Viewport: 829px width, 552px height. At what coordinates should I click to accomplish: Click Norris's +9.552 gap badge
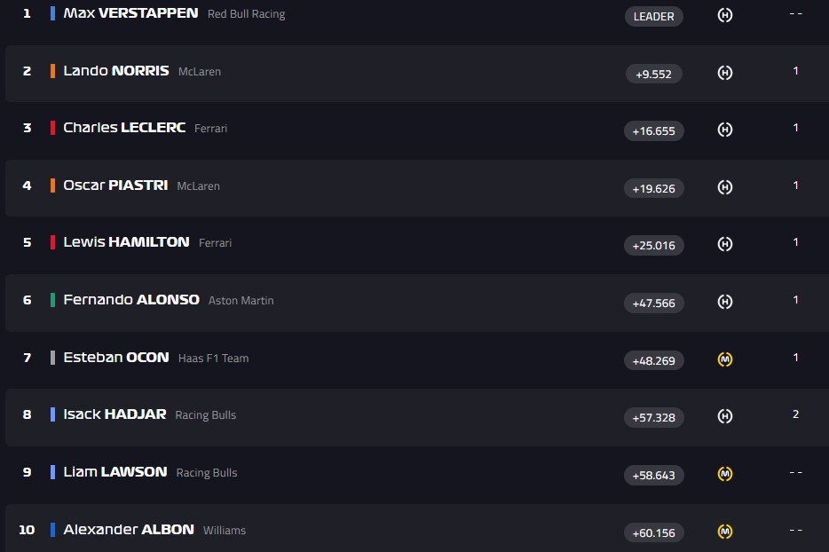pos(654,74)
